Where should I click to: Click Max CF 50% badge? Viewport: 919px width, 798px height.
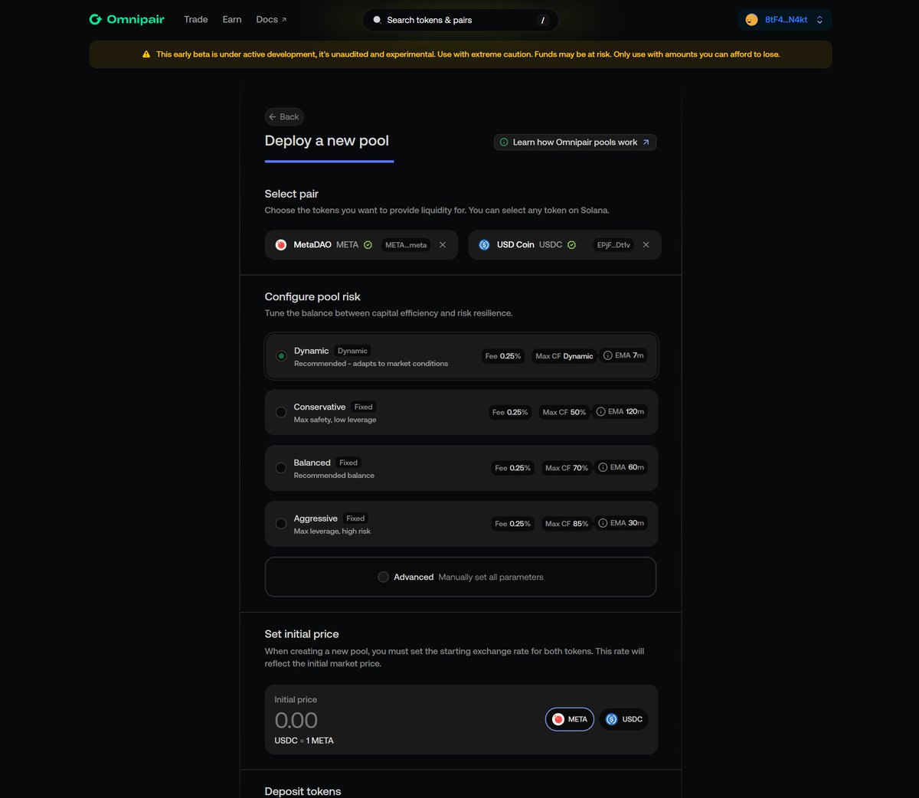(564, 412)
